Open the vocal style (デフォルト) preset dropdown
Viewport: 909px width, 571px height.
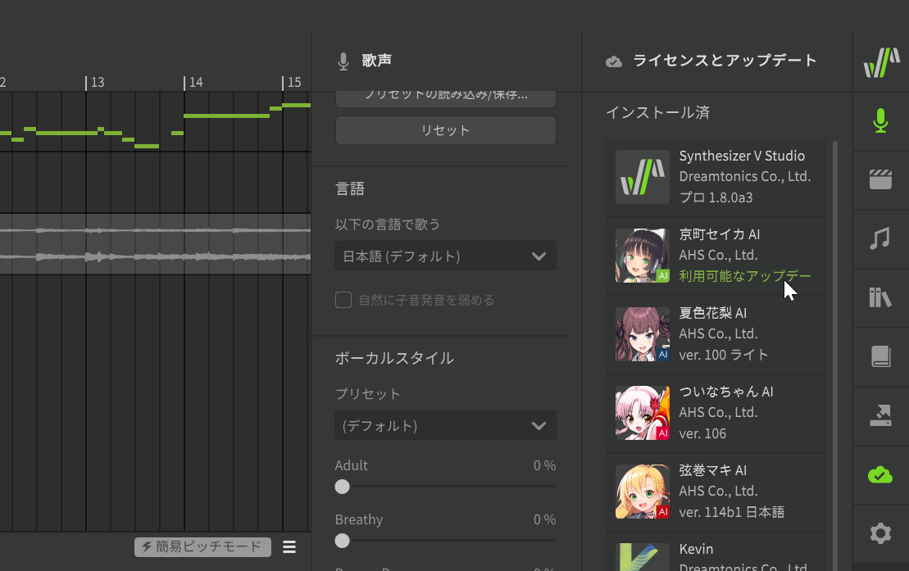(x=445, y=425)
